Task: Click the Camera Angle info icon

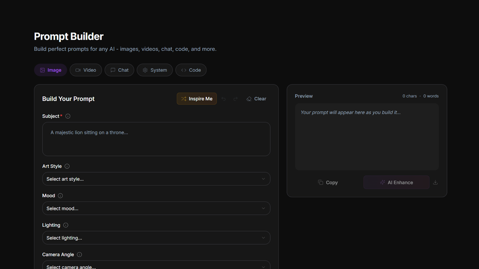Action: (79, 254)
